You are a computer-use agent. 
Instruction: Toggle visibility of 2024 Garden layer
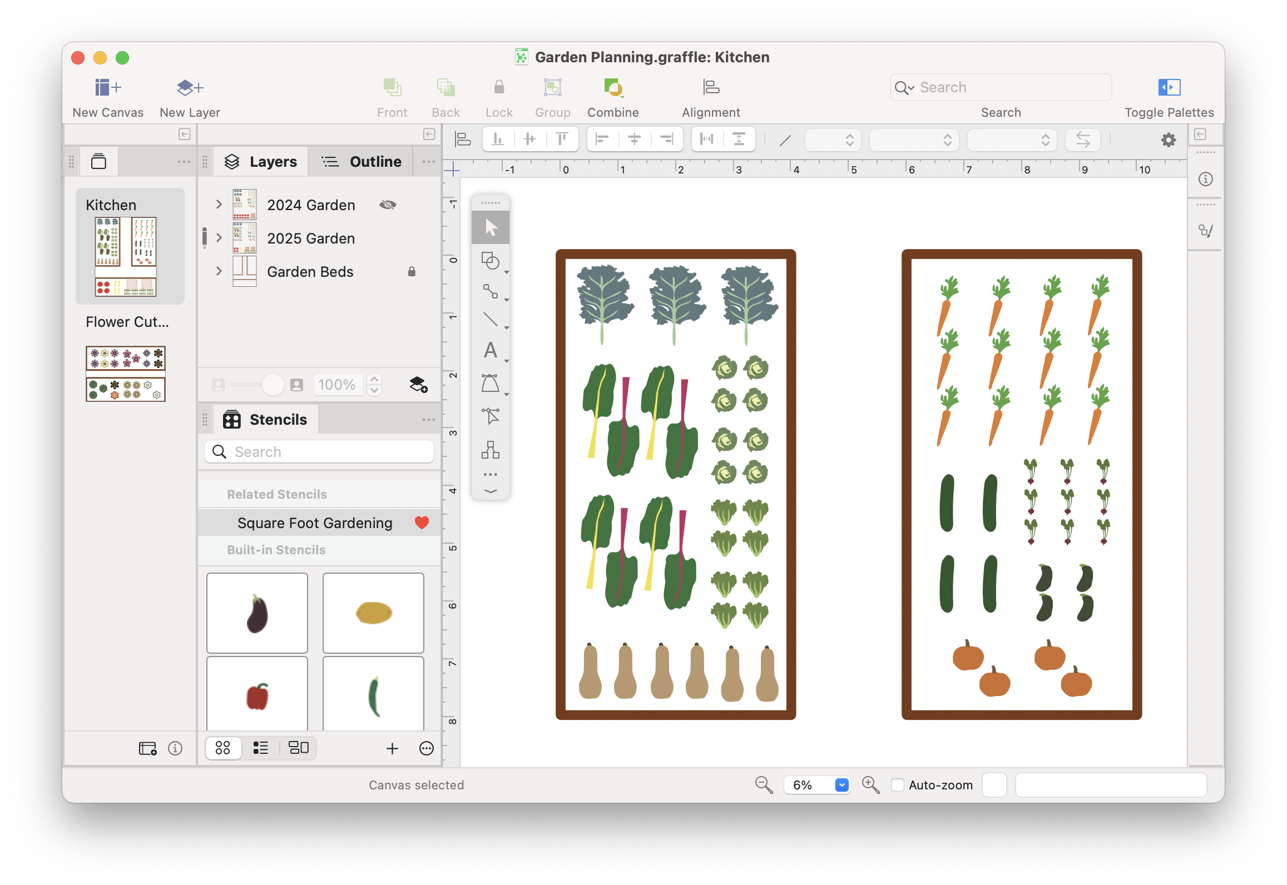[388, 205]
